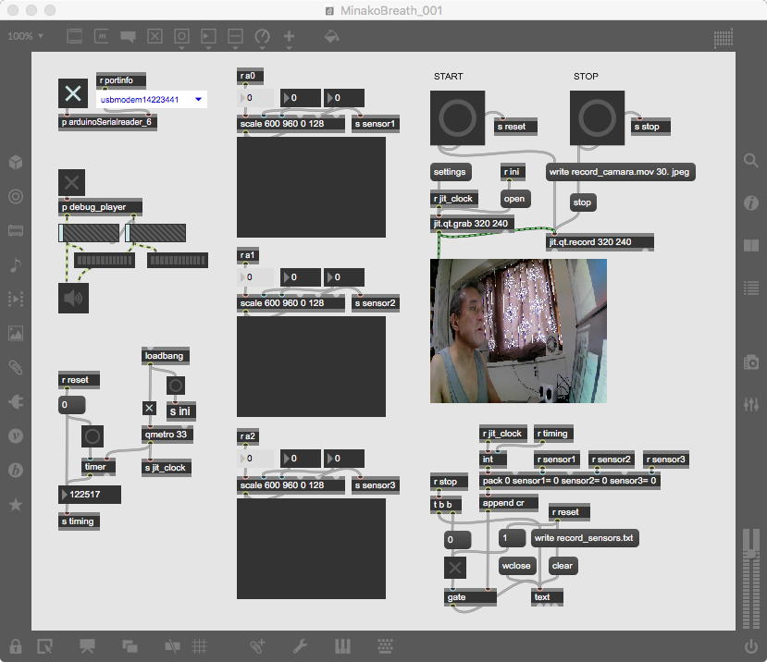Open the search magnifier in right sidebar
The width and height of the screenshot is (767, 662).
(751, 160)
